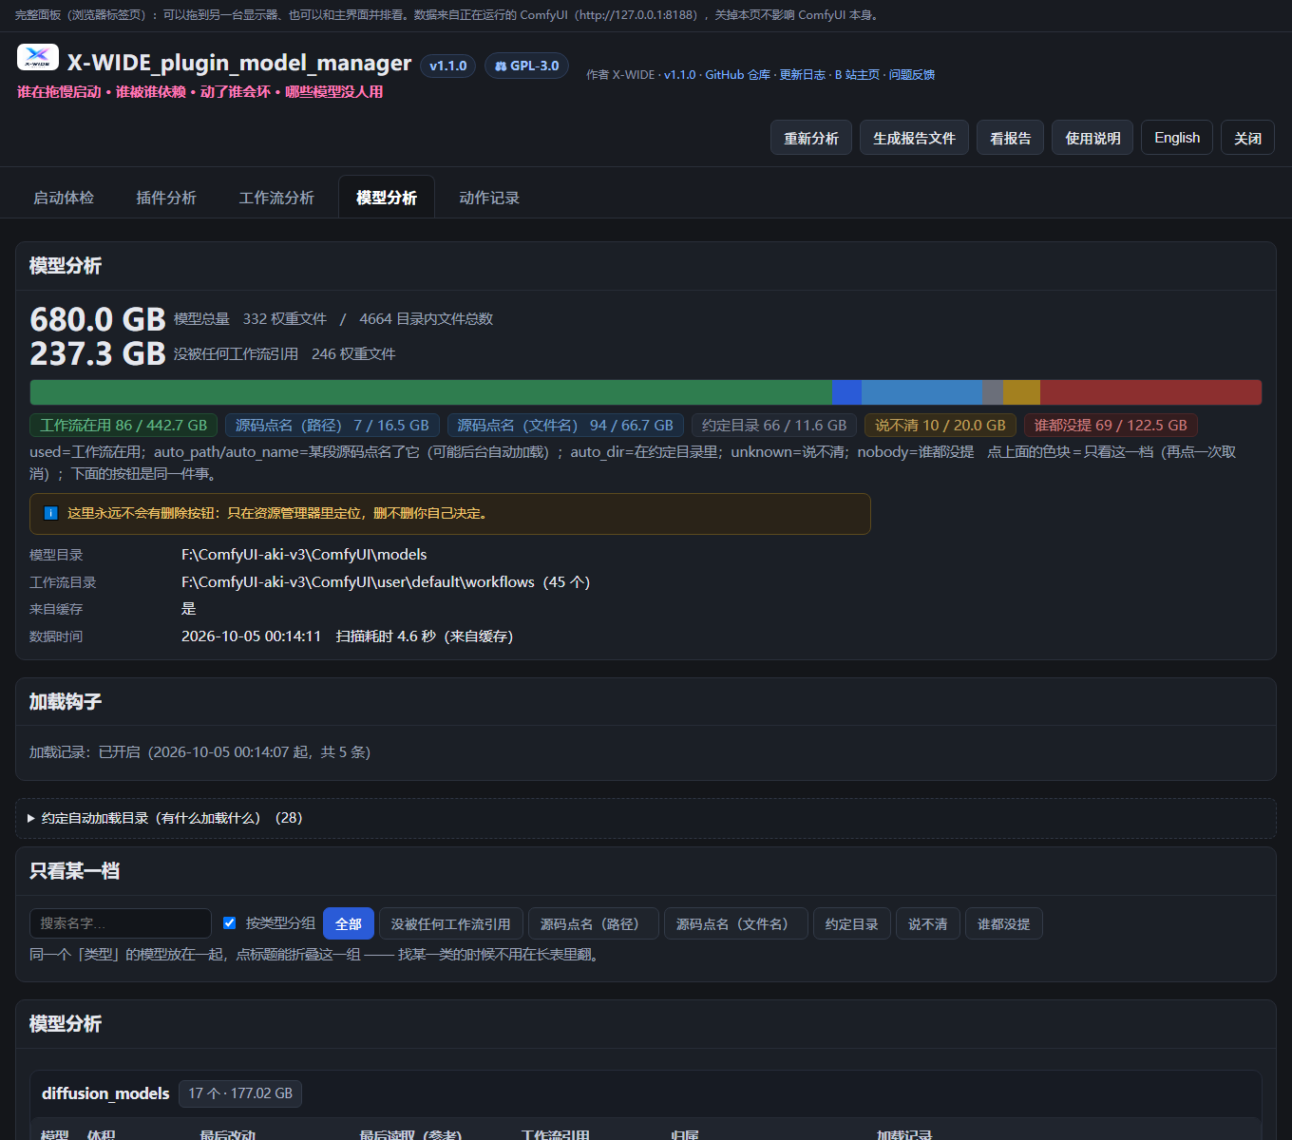Open the 问题反馈 link

(x=912, y=75)
